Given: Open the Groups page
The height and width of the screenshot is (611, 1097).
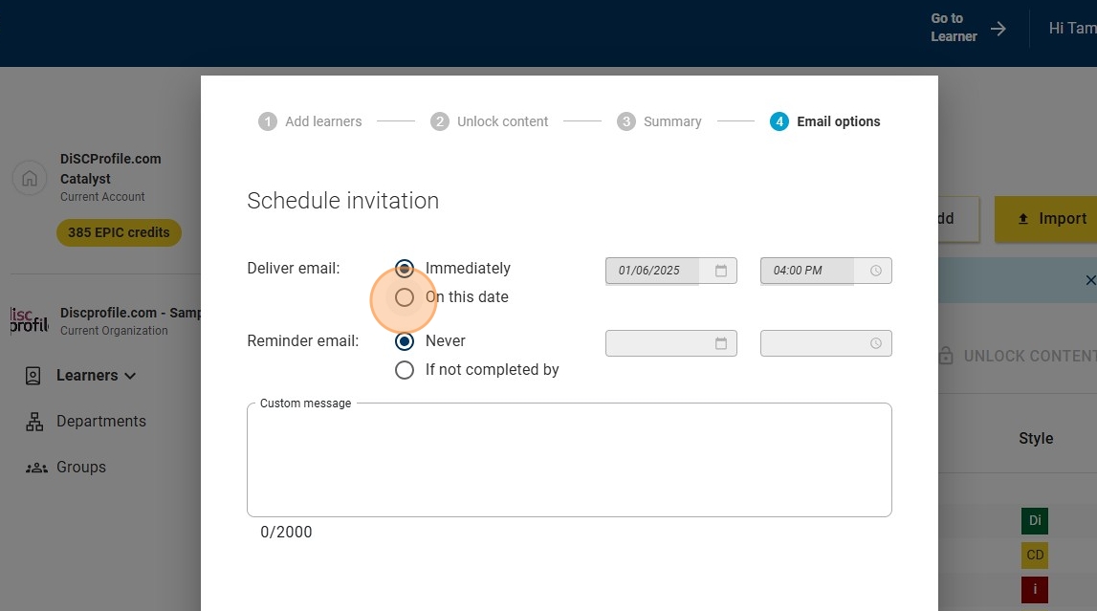Looking at the screenshot, I should pyautogui.click(x=81, y=467).
